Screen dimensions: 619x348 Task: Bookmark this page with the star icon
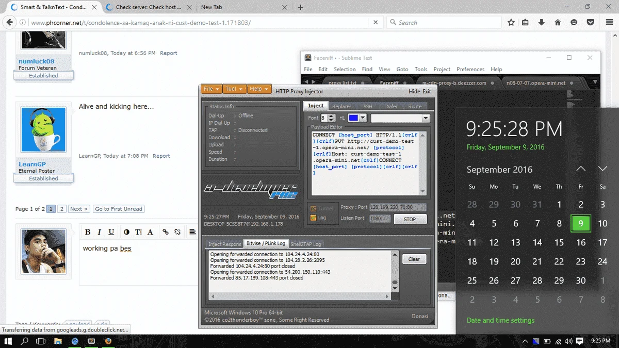coord(511,23)
